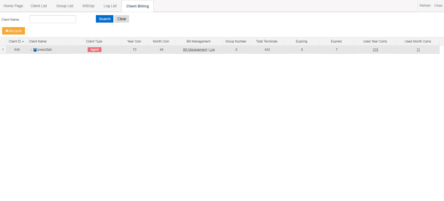Click the Total Terminals value 443
Screen dimensions: 444x201
pos(267,50)
